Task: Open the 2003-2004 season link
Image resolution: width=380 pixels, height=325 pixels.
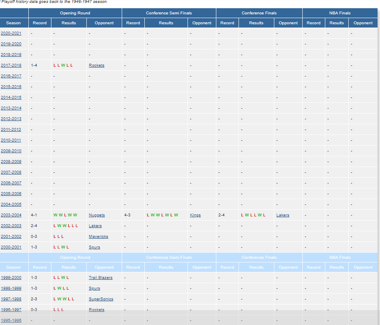Action: point(11,215)
